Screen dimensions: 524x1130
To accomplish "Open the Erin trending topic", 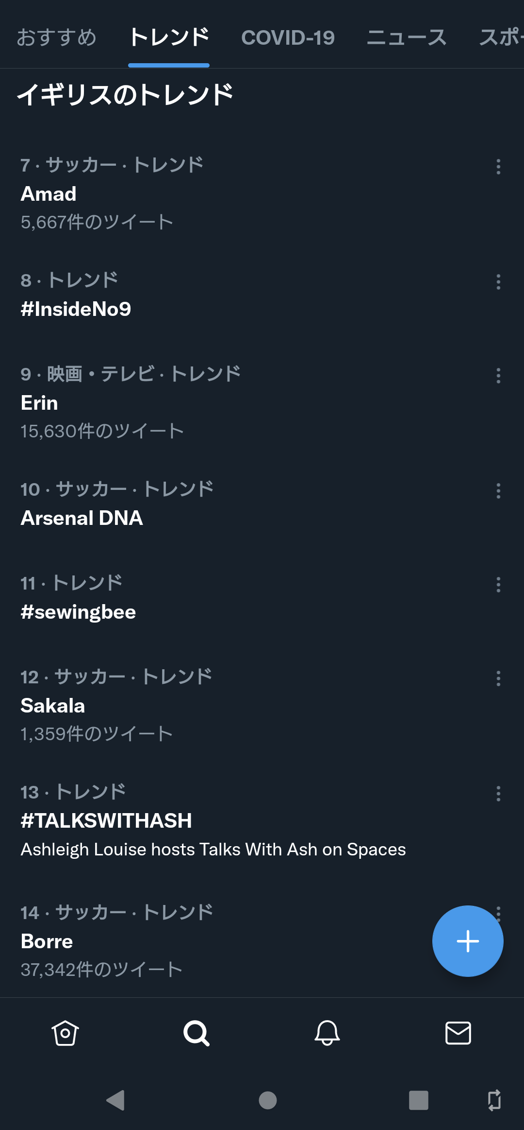I will (x=40, y=403).
